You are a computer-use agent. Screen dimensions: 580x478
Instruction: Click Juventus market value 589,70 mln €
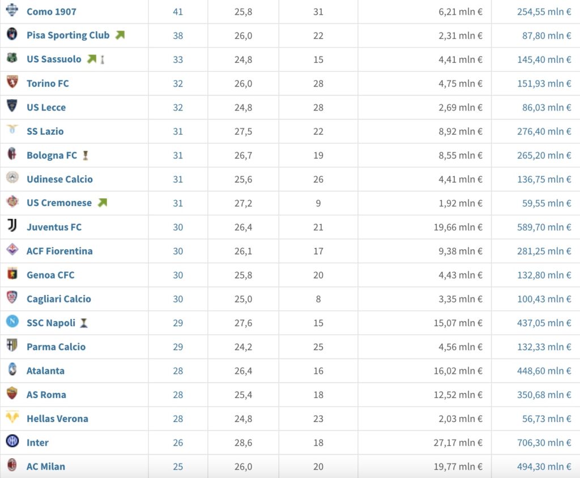click(544, 227)
